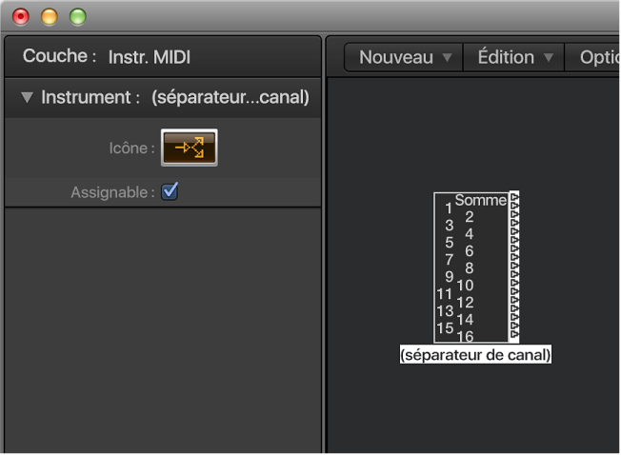Click the channel 16 output triangle
Screen dimensions: 621x455
click(x=514, y=335)
